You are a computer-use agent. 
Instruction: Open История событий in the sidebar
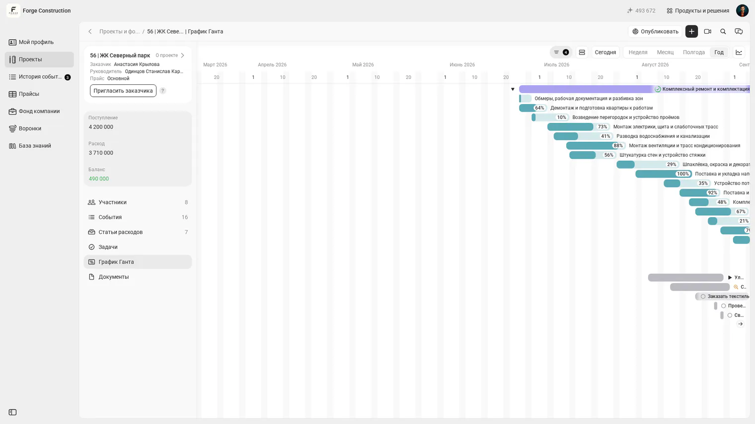[39, 77]
